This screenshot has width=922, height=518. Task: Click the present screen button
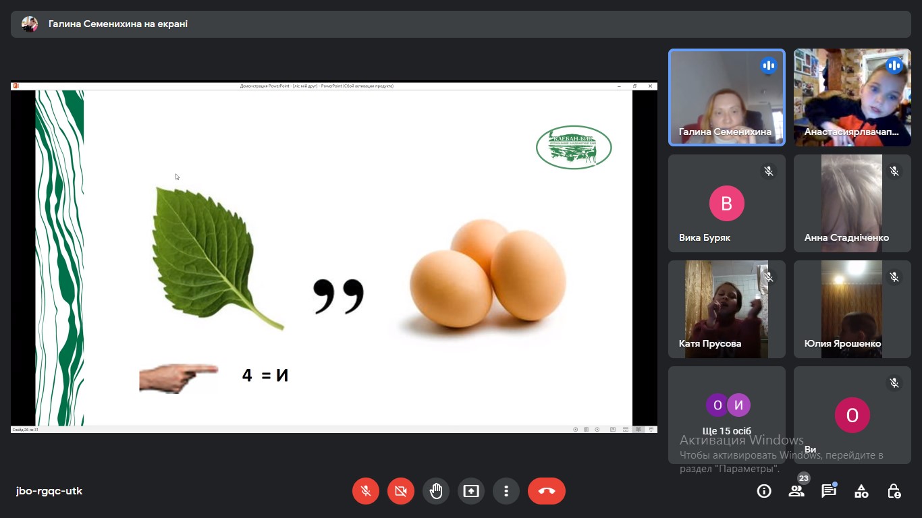471,491
